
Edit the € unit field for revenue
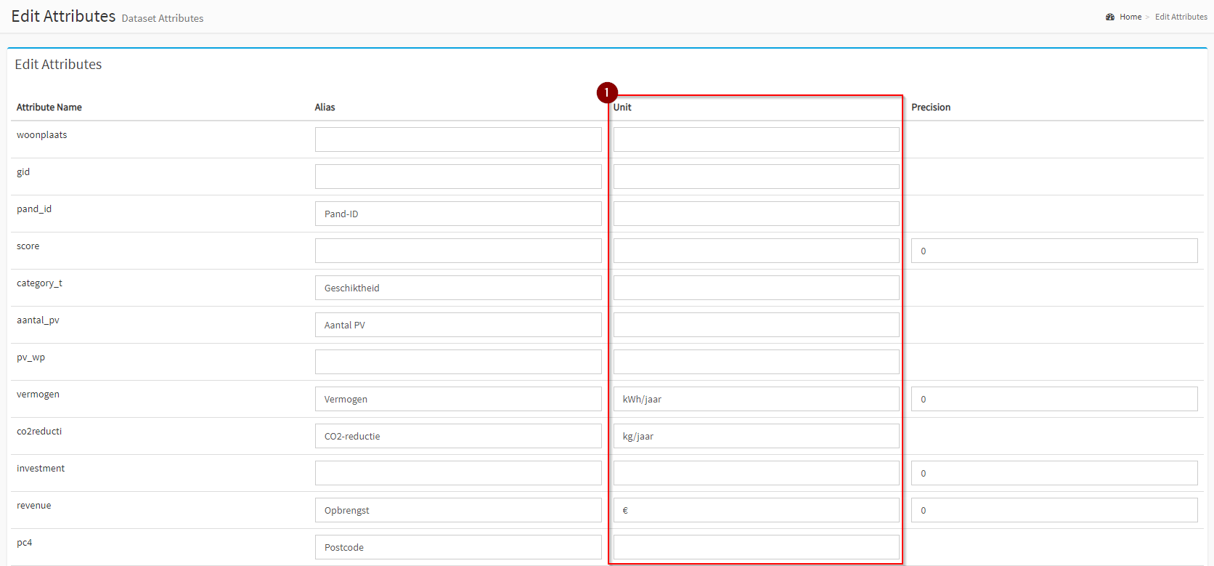point(757,510)
